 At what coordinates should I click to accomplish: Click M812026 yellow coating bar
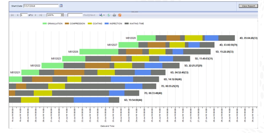point(157,52)
